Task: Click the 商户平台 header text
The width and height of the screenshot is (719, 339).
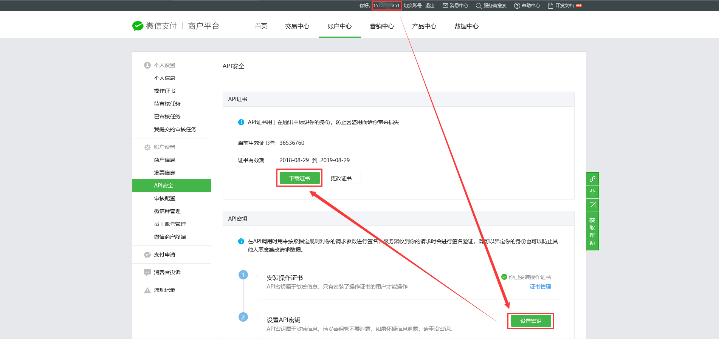Action: (x=204, y=26)
